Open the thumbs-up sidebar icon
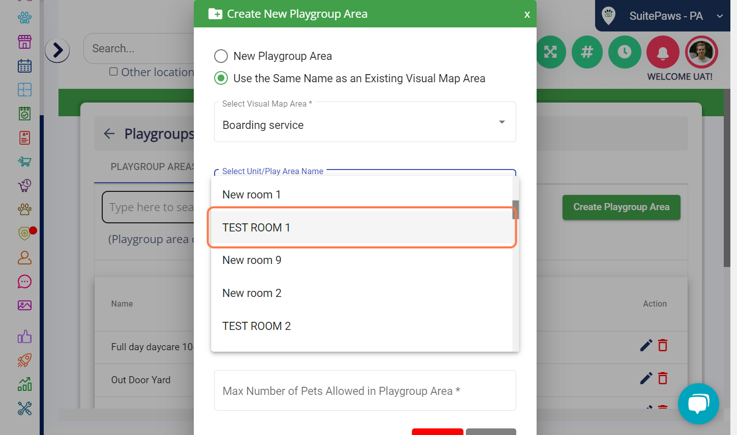 click(x=24, y=337)
